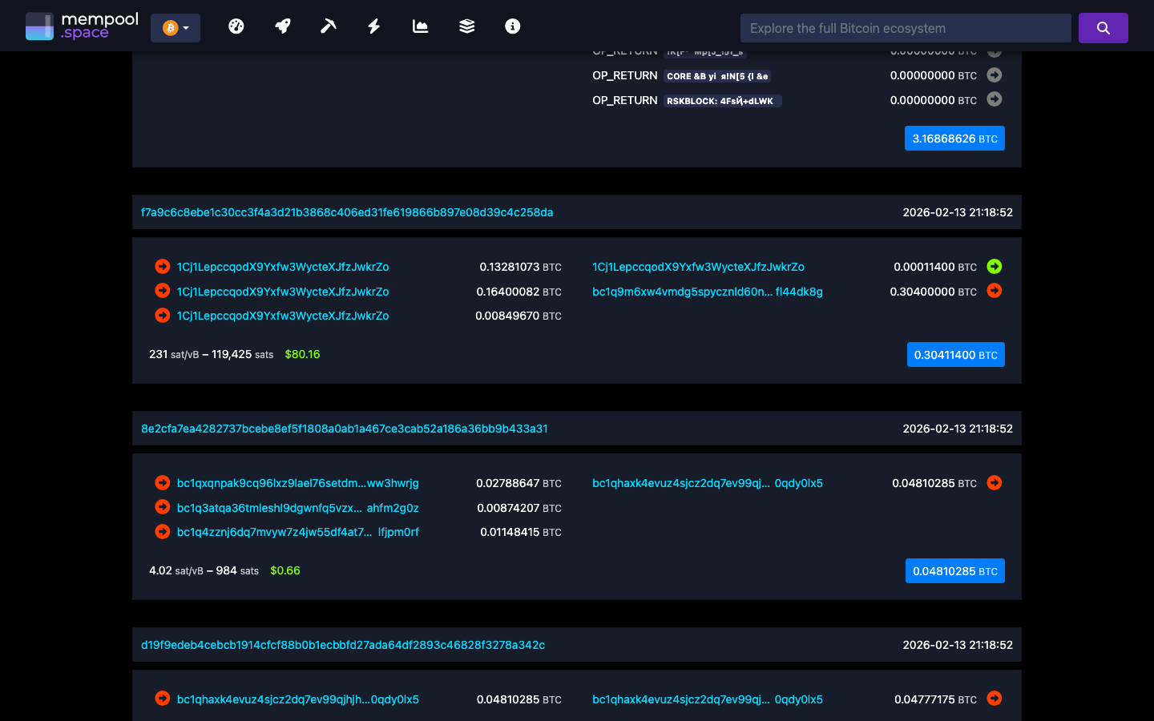Open transaction f7a9c6c8ebe1c30cc3f4a3d21b3868c406ed31fe
Screen dimensions: 1154x721
point(347,213)
